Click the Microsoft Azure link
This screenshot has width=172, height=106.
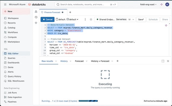coord(17,5)
